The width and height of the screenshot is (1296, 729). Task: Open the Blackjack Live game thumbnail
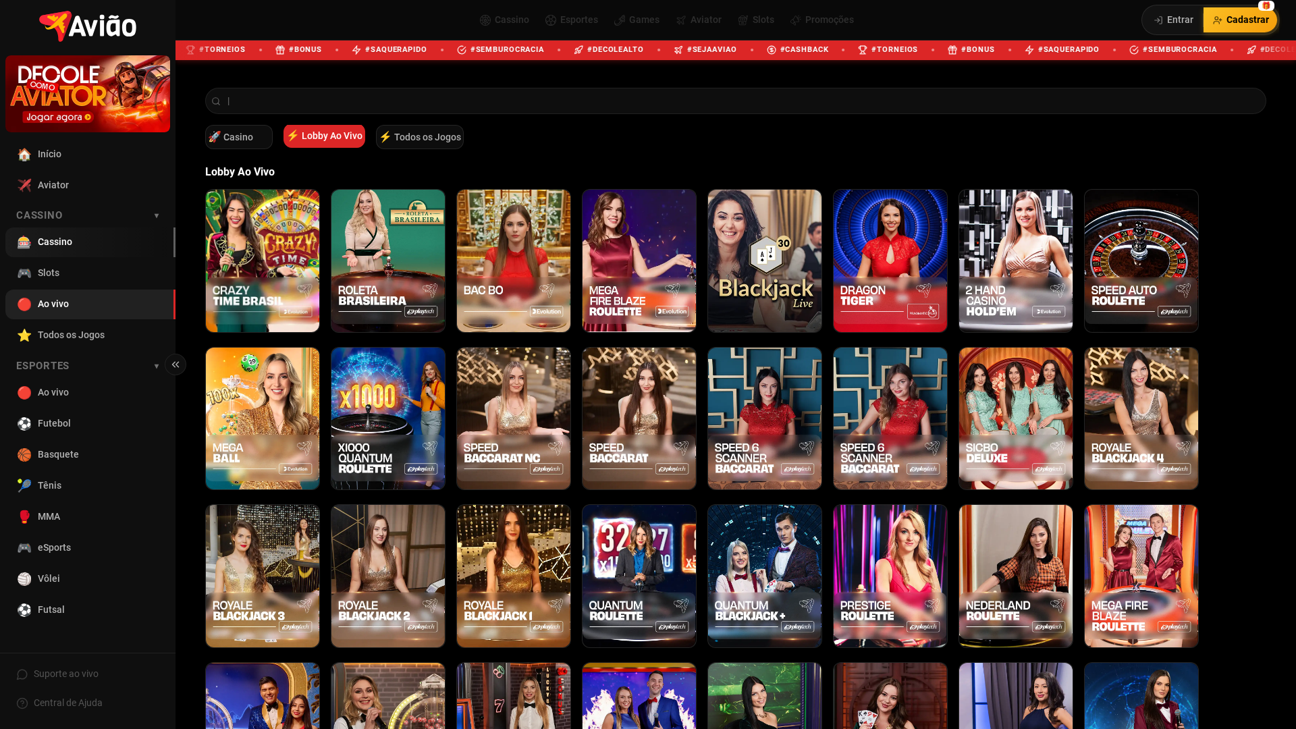(x=765, y=261)
